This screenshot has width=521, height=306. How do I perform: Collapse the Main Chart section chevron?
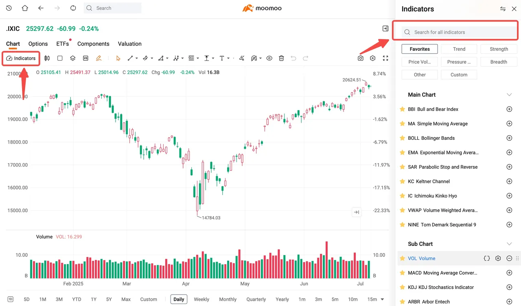(509, 95)
